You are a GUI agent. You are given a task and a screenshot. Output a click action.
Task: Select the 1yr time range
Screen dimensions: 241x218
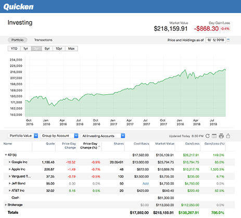click(x=26, y=48)
